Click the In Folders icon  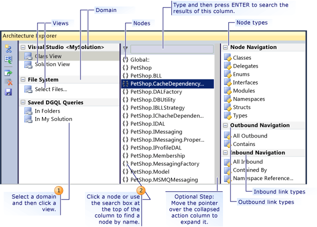[x=28, y=111]
